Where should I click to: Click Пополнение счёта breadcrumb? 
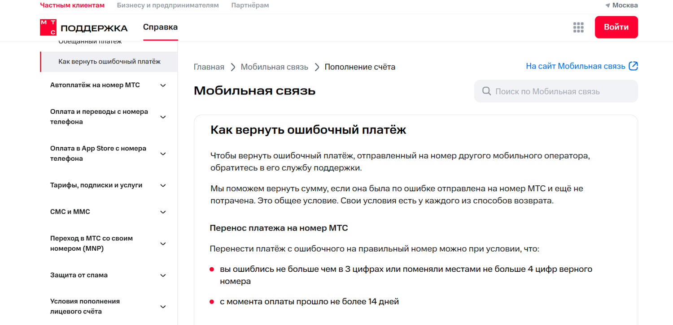pos(360,67)
